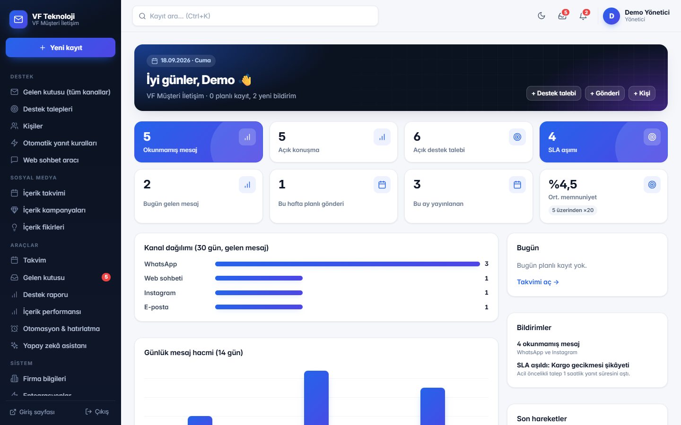Select Otomatik yanıt kuralları

click(x=61, y=143)
